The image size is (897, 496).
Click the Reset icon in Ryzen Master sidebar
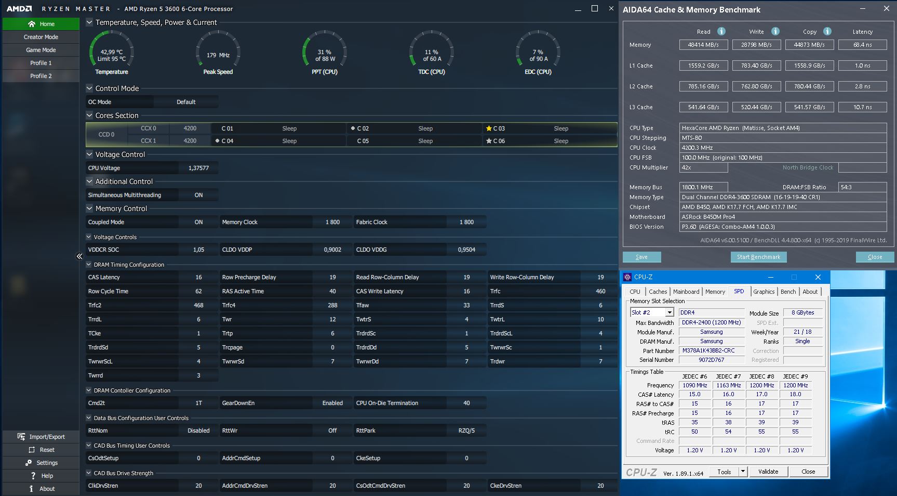32,450
